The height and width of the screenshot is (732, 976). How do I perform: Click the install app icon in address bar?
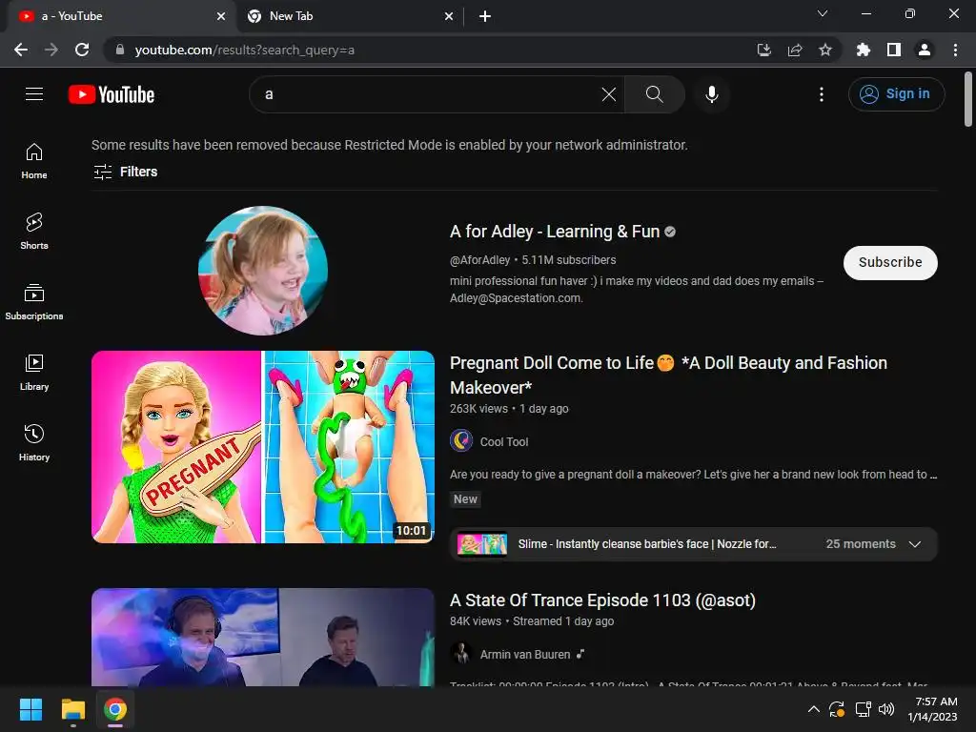(x=763, y=50)
